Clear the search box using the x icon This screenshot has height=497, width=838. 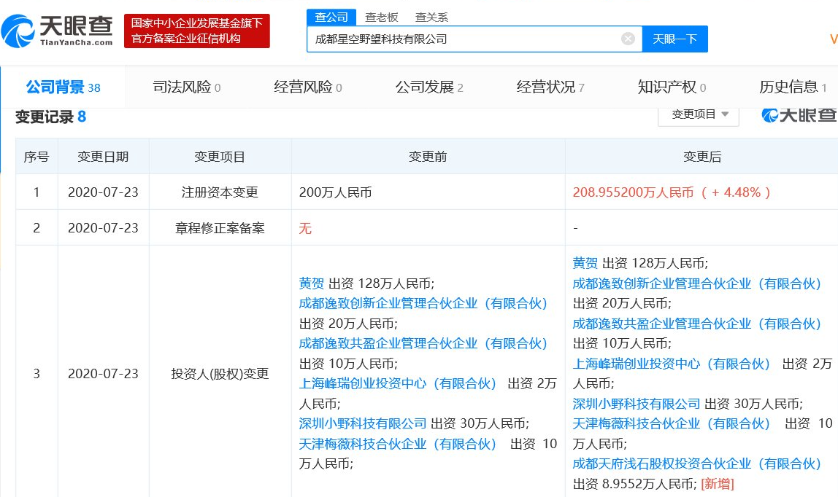pyautogui.click(x=627, y=39)
